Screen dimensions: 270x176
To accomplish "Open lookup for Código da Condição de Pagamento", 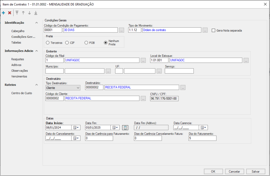I will pos(122,30).
